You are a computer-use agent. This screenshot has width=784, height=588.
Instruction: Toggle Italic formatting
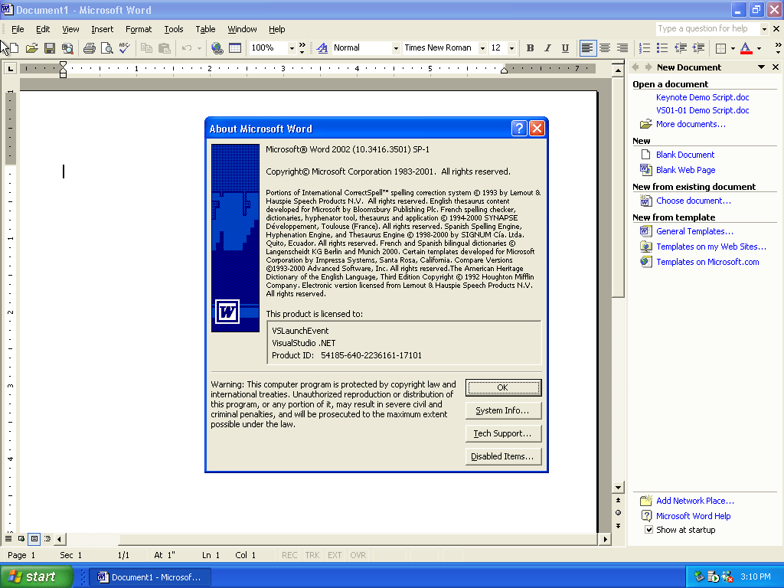547,48
